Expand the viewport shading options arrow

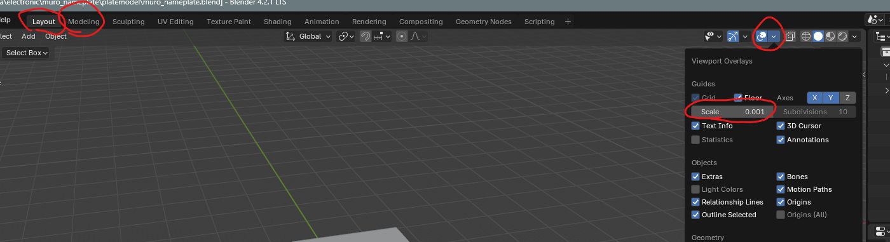click(854, 36)
